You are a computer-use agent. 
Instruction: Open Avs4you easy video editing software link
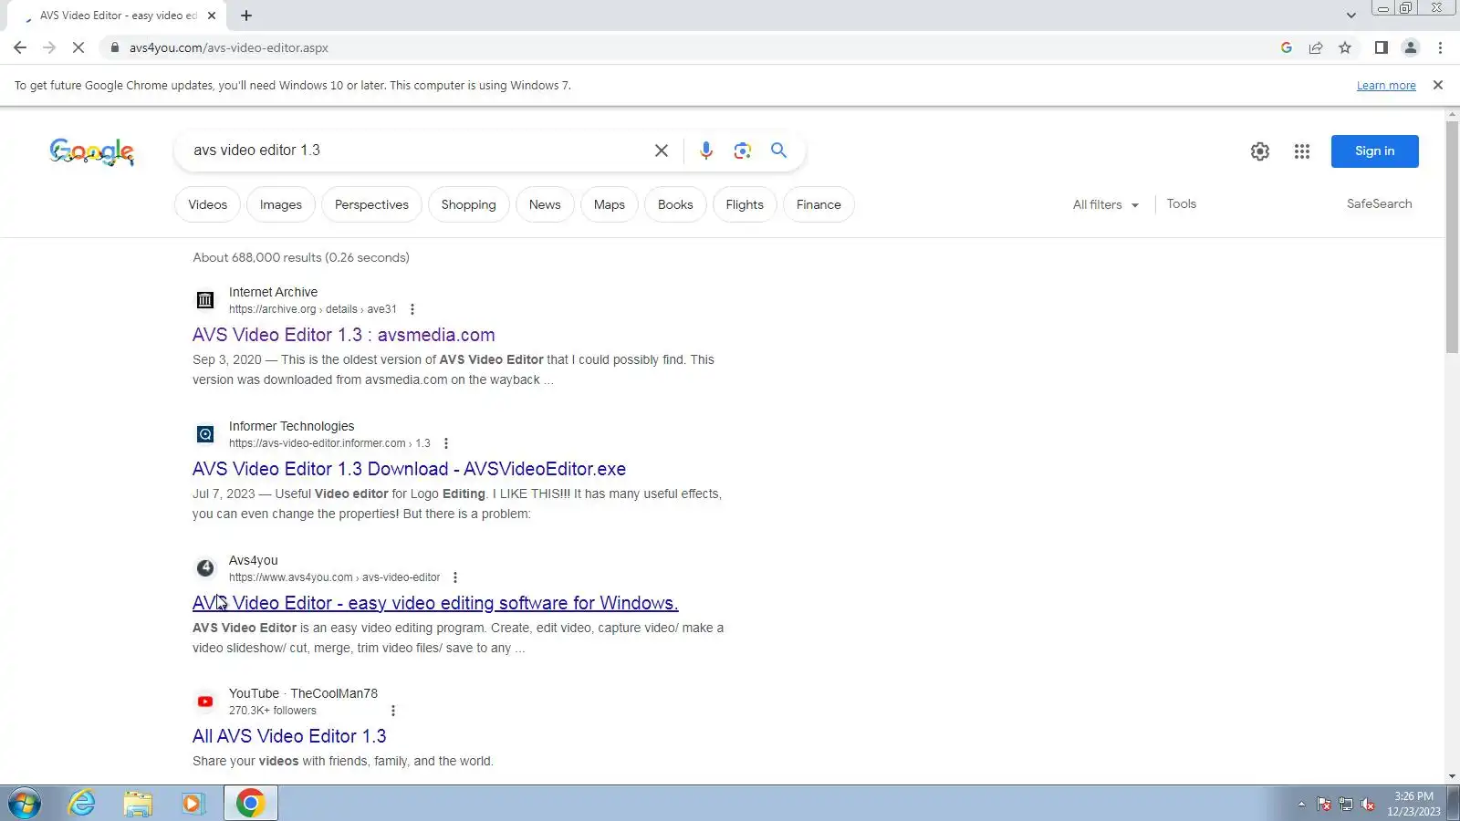click(435, 603)
